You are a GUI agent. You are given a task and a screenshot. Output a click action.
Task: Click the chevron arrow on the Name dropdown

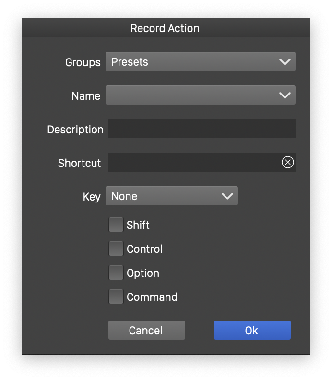click(285, 95)
